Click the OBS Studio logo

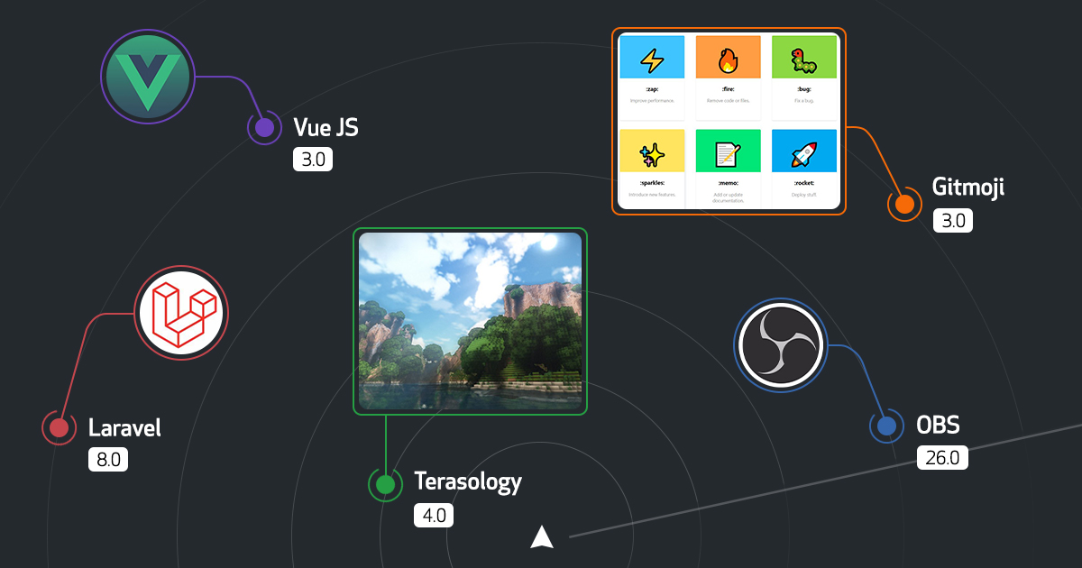(x=781, y=347)
